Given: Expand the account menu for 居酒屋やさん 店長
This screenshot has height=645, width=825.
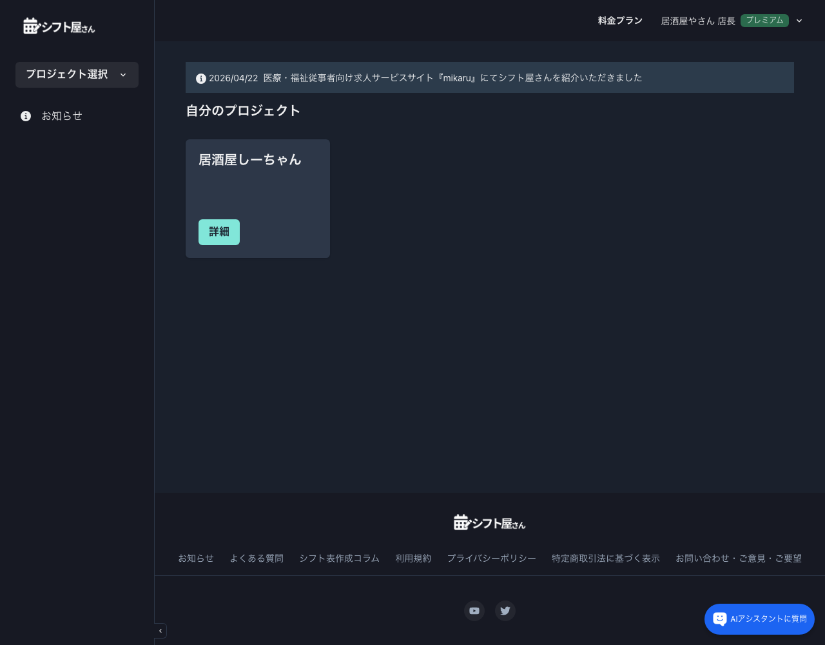Looking at the screenshot, I should point(799,21).
